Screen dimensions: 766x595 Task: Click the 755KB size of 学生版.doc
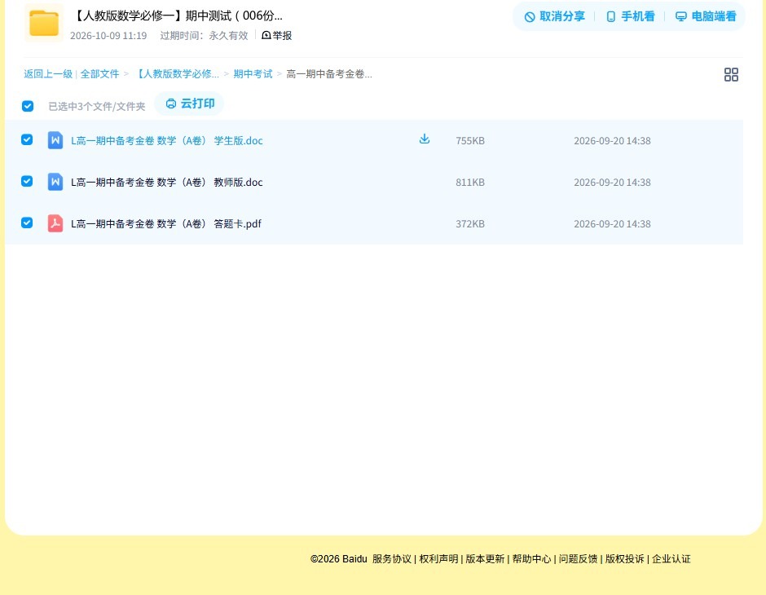[470, 141]
